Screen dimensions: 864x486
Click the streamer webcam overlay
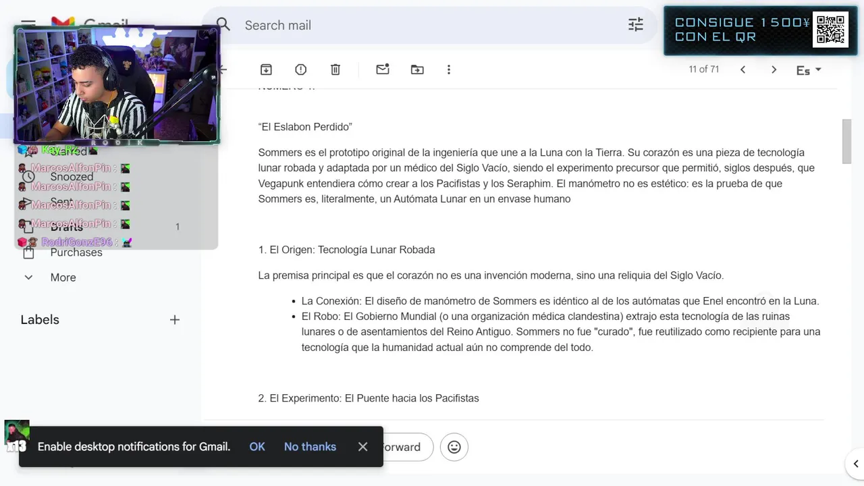(x=117, y=84)
